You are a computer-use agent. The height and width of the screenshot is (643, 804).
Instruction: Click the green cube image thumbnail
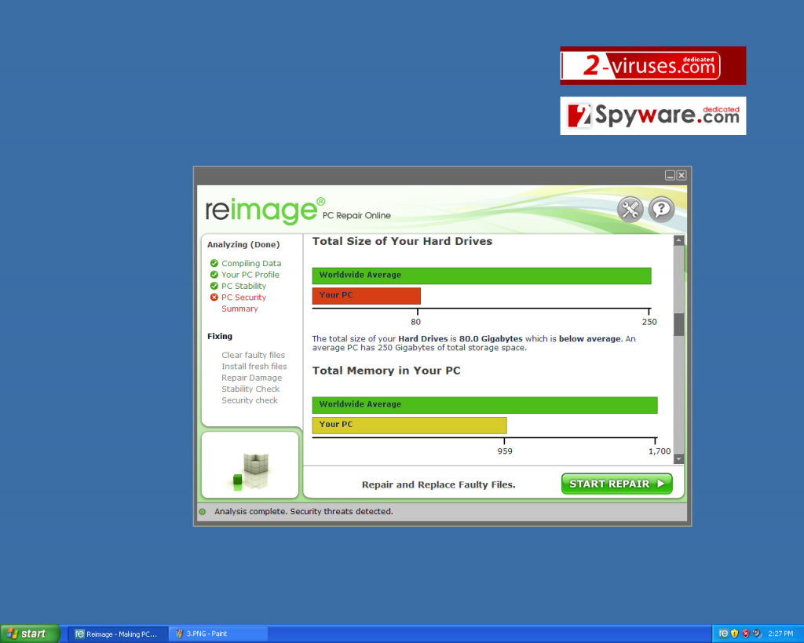[250, 465]
